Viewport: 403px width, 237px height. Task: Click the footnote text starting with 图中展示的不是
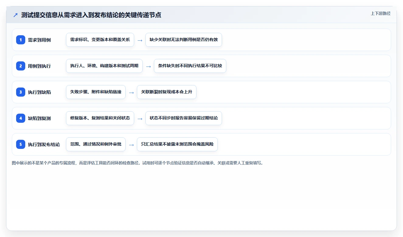137,163
